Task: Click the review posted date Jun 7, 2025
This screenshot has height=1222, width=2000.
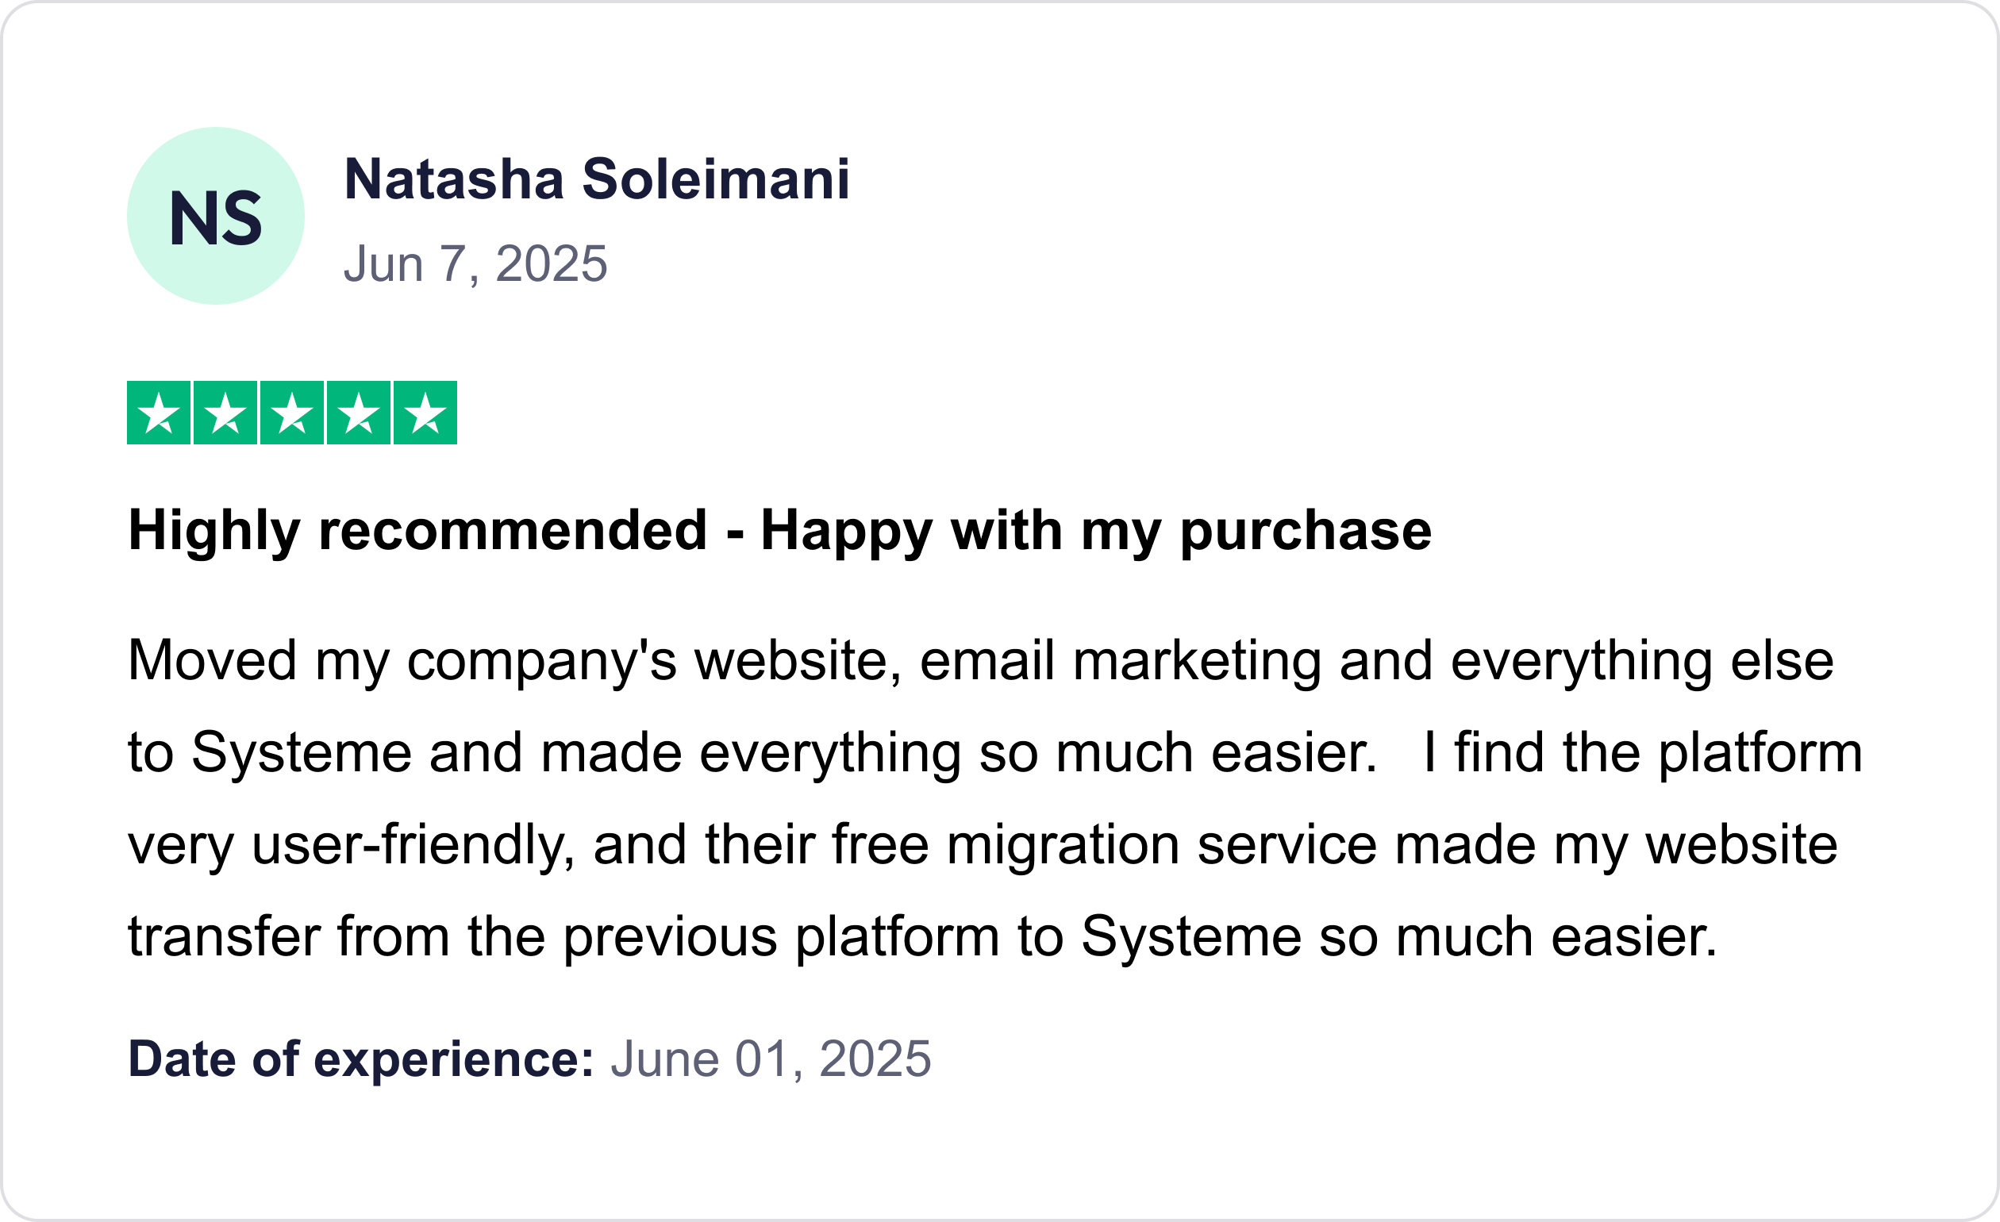Action: click(475, 263)
